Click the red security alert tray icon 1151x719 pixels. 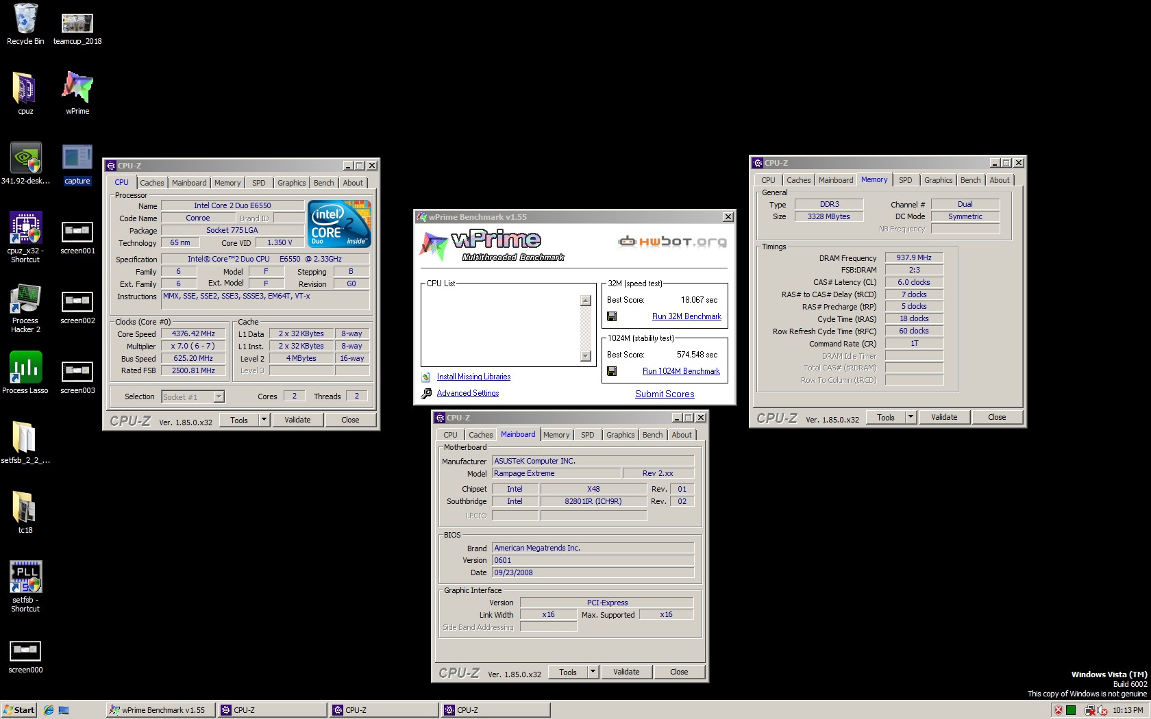(1058, 710)
